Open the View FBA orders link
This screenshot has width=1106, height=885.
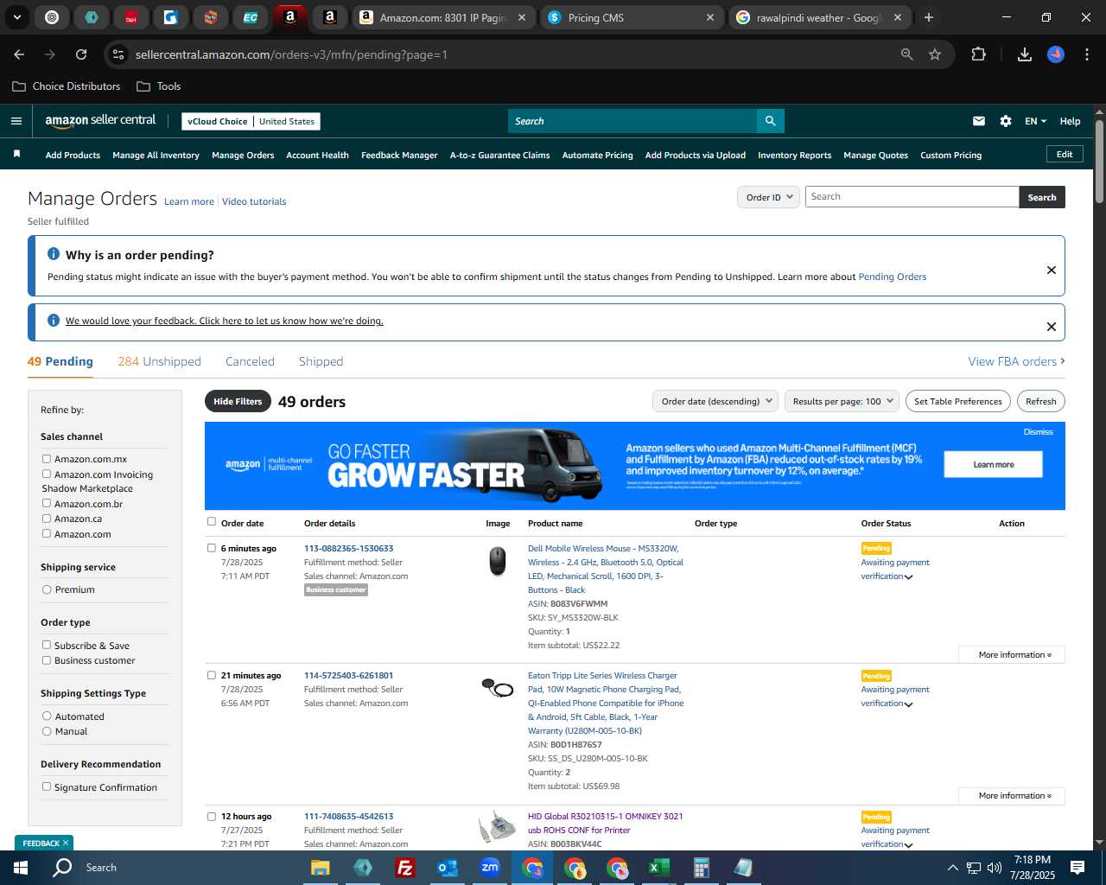point(1016,361)
